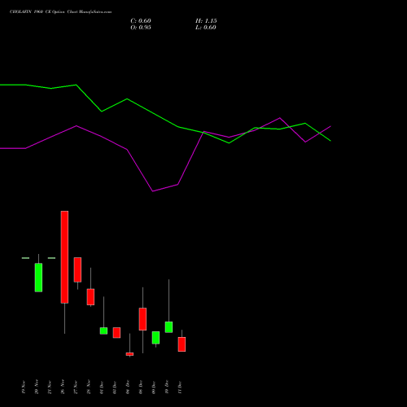This screenshot has height=407, width=407.
Task: Select the red candle for 02 Dec
Action: [116, 333]
